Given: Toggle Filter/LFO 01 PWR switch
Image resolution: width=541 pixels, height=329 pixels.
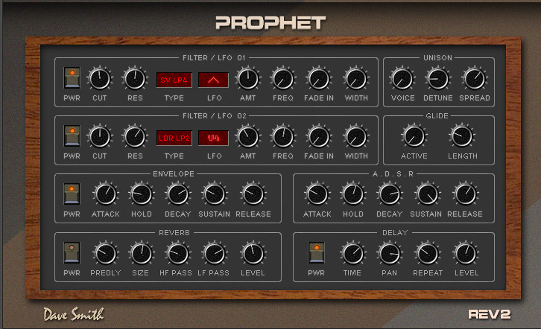Looking at the screenshot, I should click(72, 78).
